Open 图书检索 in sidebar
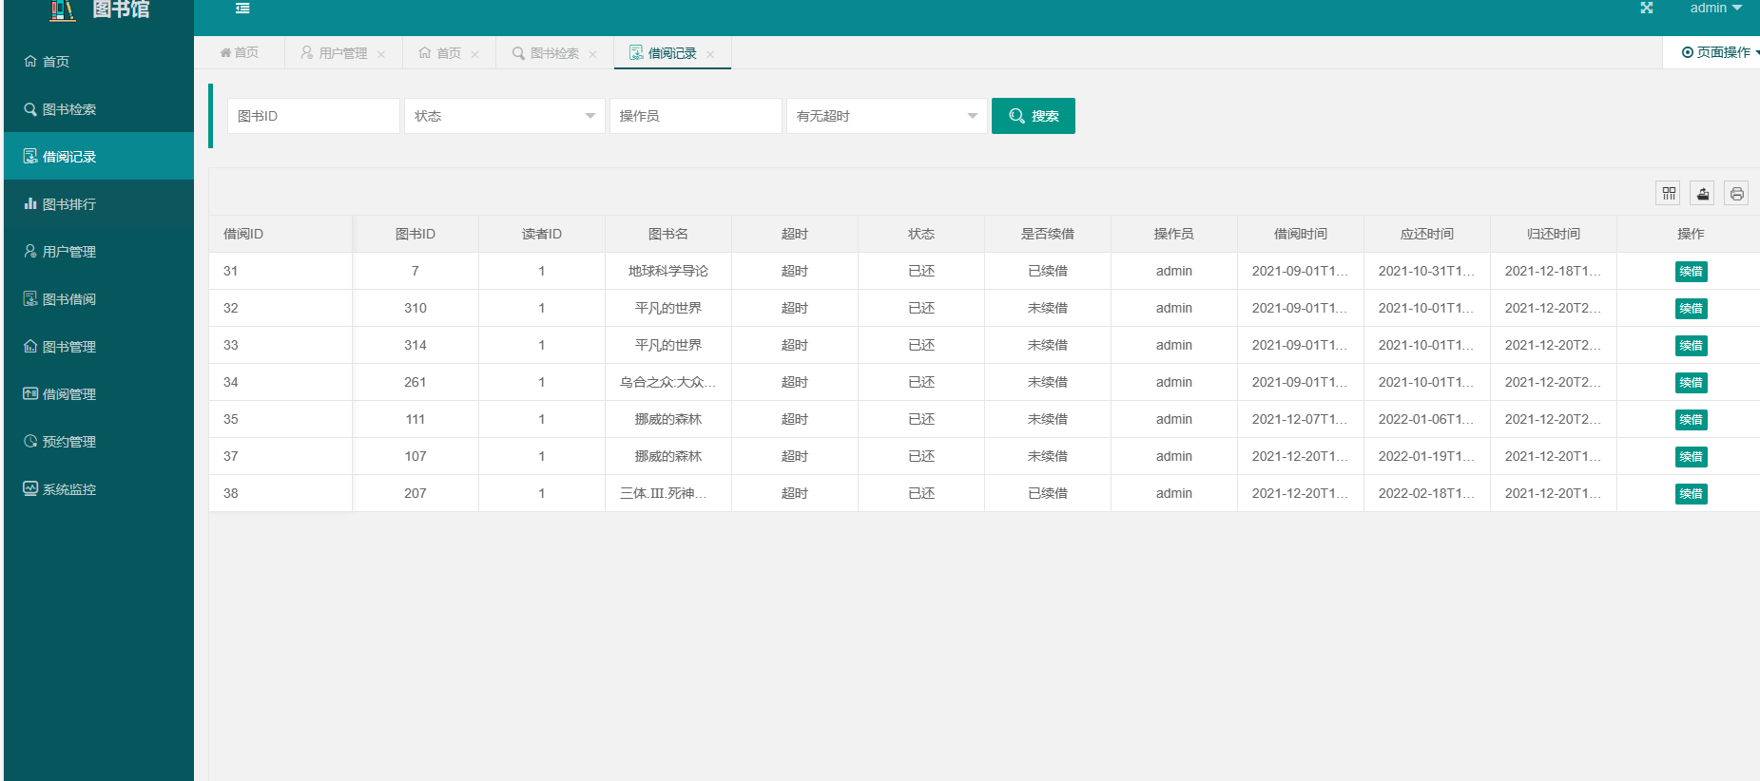The height and width of the screenshot is (781, 1760). pyautogui.click(x=99, y=108)
